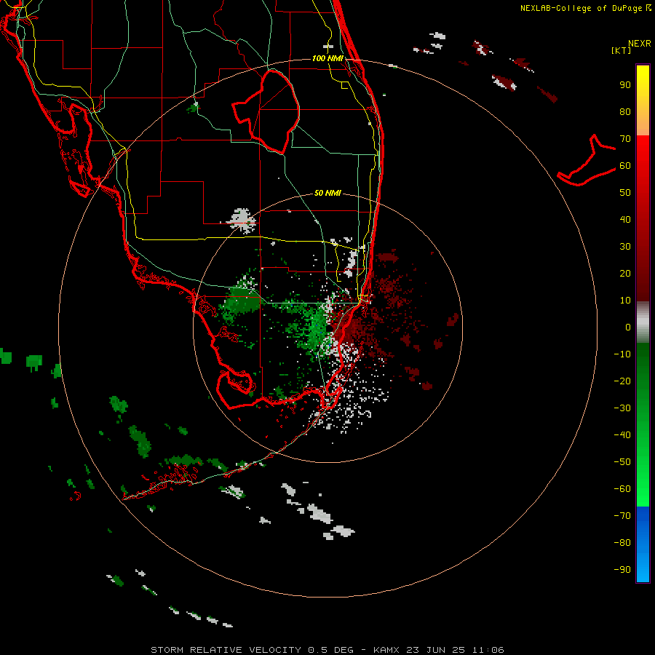Screen dimensions: 655x655
Task: Click the -50 value on the velocity scale
Action: [x=622, y=461]
